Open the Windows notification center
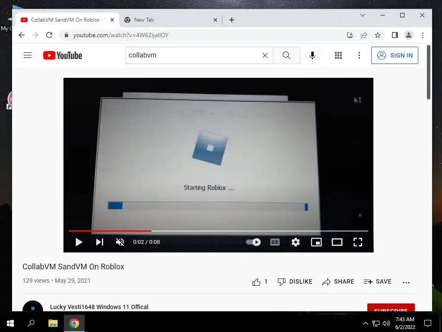The width and height of the screenshot is (442, 332). click(428, 323)
